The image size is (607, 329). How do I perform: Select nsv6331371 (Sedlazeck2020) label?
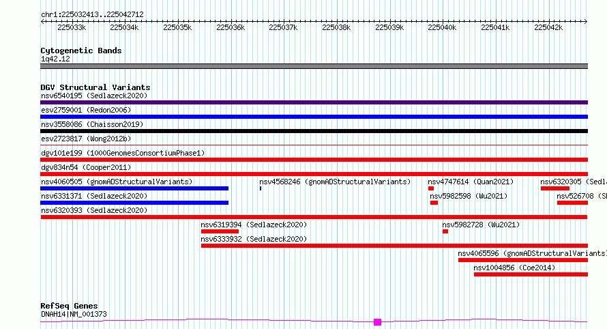tap(94, 196)
